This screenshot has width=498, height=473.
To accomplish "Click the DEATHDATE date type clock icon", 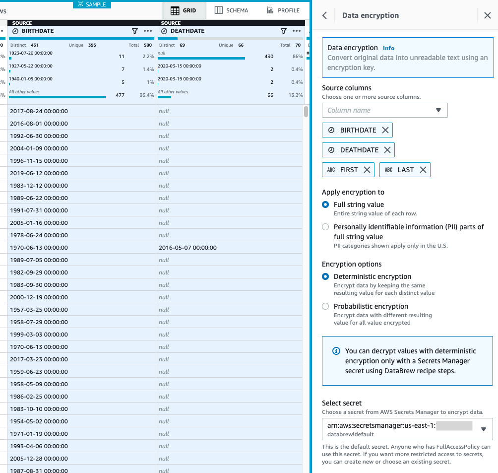I will click(164, 31).
